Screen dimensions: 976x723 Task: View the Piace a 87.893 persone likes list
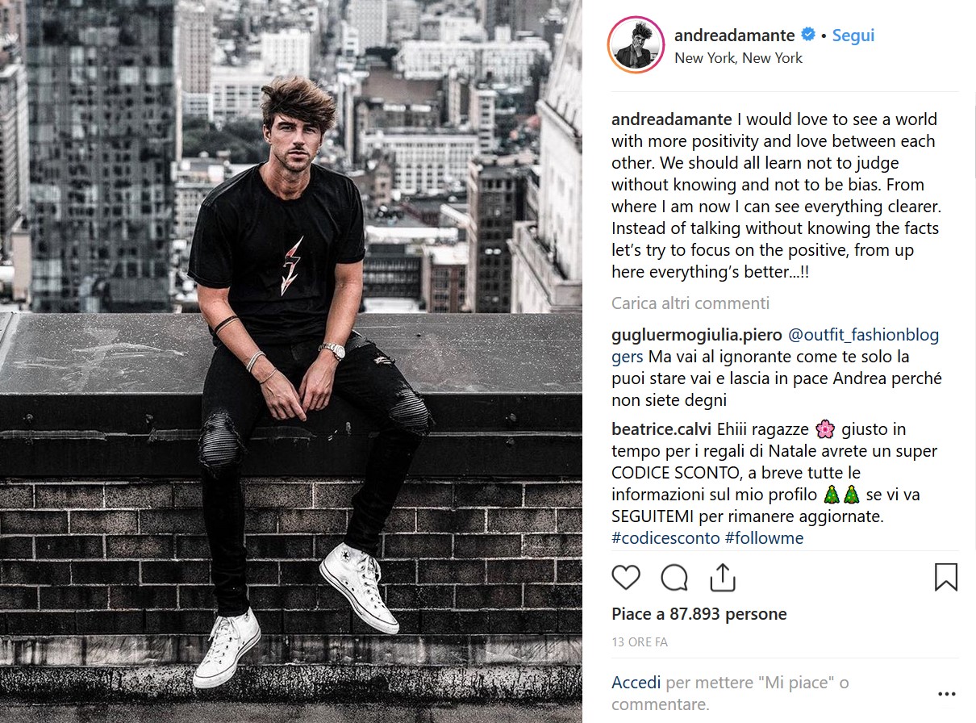[699, 614]
